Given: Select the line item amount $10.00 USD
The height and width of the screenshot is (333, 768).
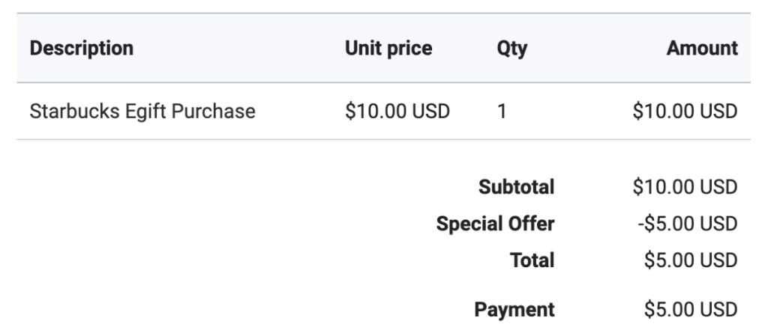Looking at the screenshot, I should (685, 111).
